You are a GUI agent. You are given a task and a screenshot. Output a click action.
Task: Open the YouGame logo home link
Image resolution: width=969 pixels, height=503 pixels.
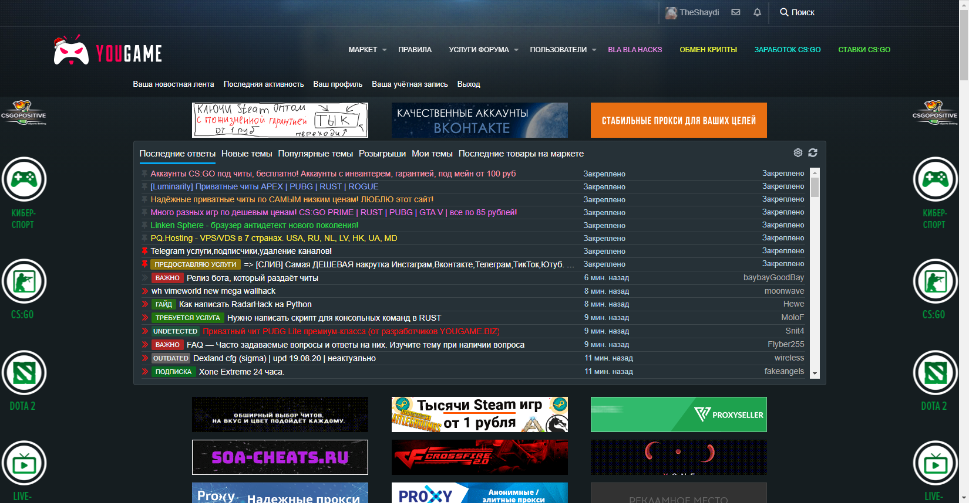tap(107, 50)
